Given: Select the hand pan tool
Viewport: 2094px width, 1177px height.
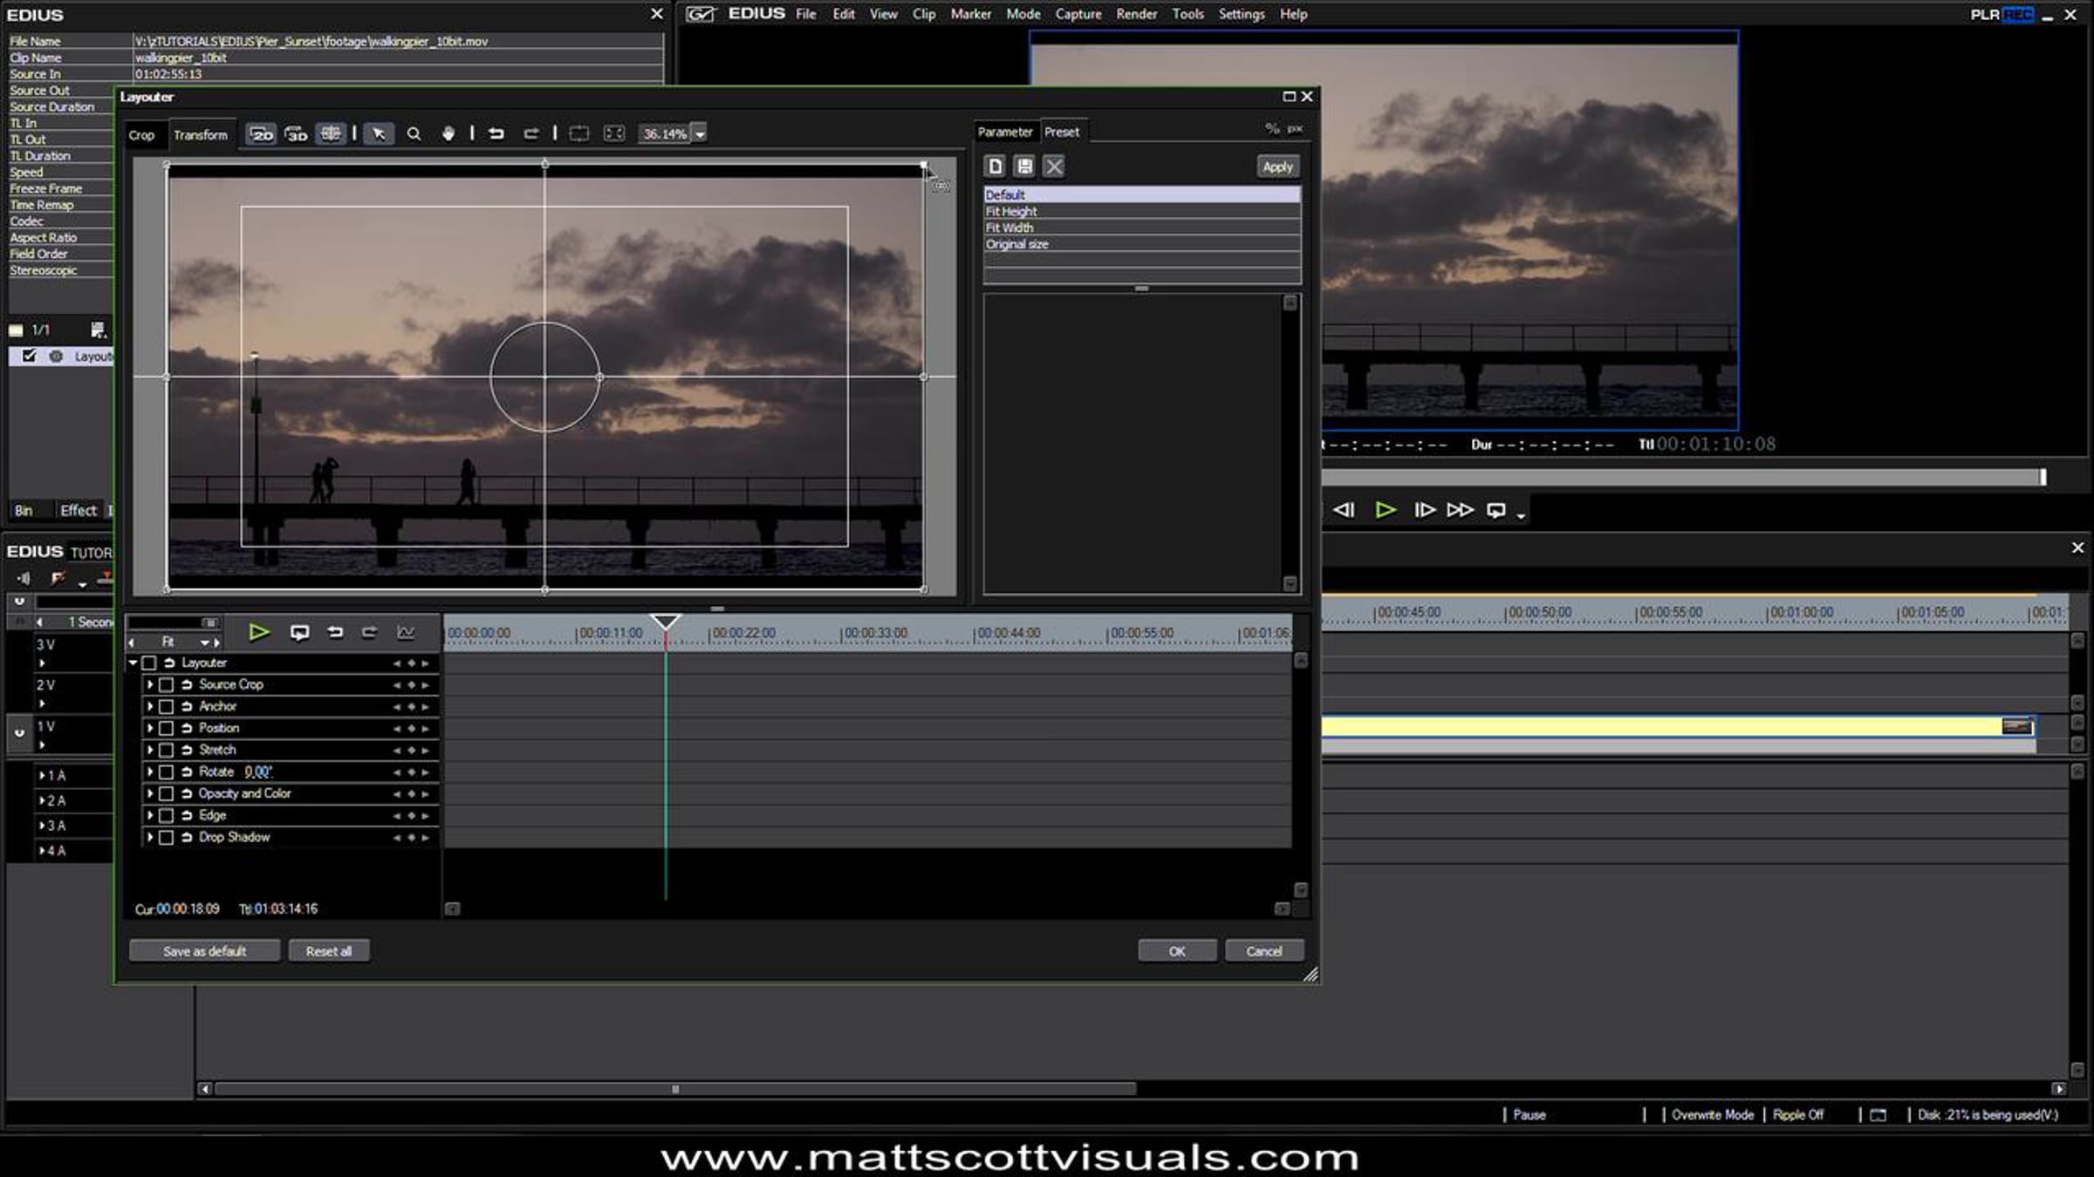Looking at the screenshot, I should tap(448, 134).
